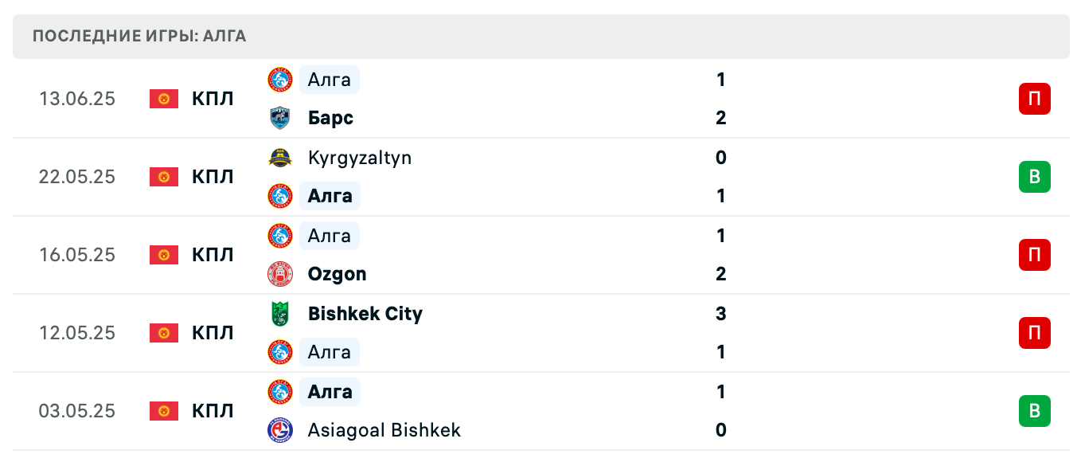Click red loss badge for 16.05.25 match
The height and width of the screenshot is (462, 1081).
(1034, 255)
